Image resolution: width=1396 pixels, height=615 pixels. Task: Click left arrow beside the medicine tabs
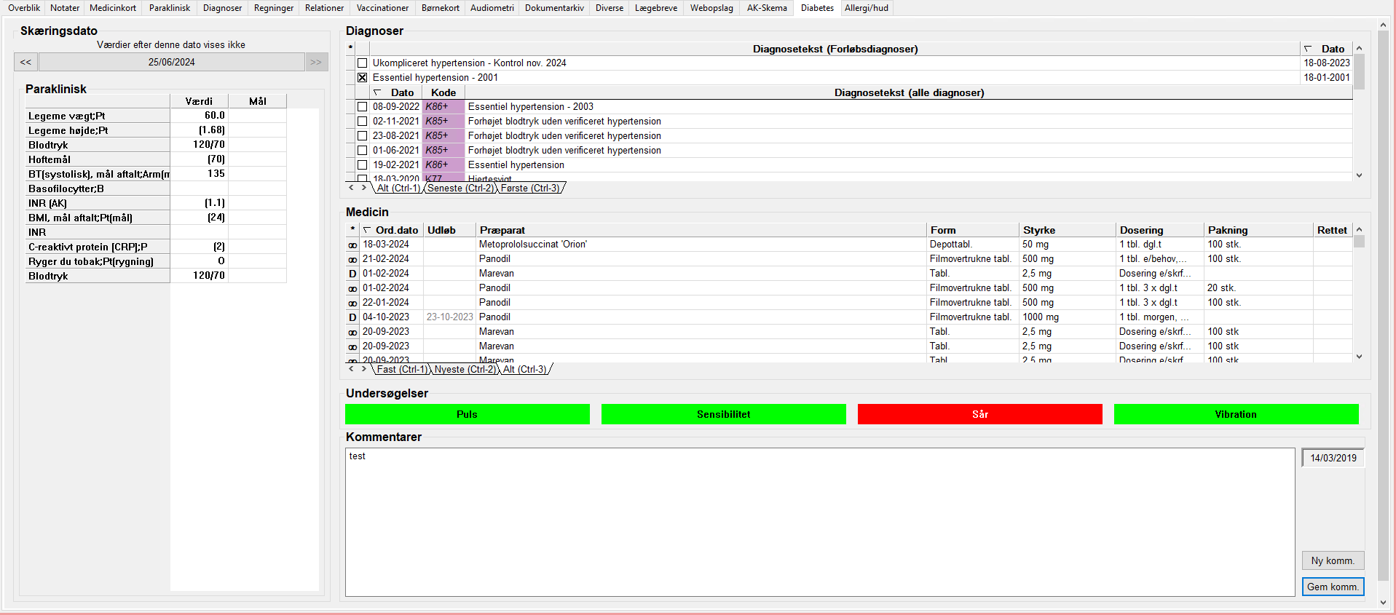coord(351,369)
